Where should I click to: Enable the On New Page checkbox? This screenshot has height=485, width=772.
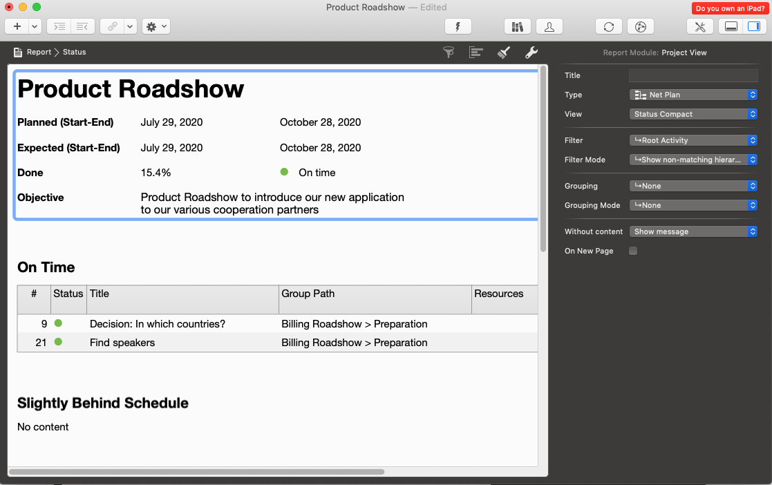633,251
